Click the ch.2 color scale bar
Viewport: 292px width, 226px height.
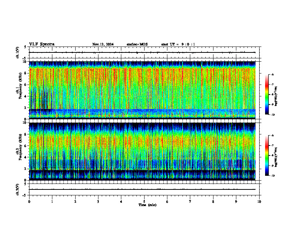[x=267, y=155]
